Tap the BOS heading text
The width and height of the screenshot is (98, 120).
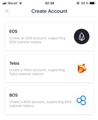[x=14, y=95]
